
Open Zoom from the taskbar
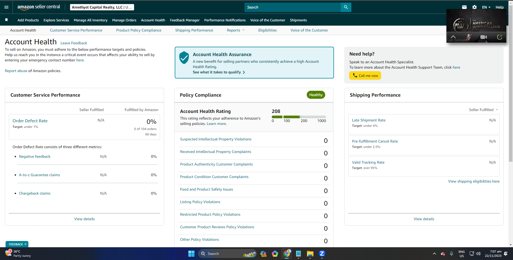[322, 254]
